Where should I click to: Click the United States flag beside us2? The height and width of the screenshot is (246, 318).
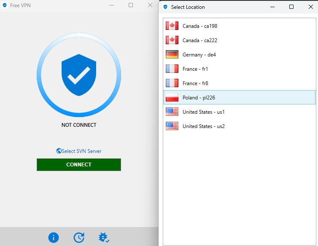coord(172,126)
